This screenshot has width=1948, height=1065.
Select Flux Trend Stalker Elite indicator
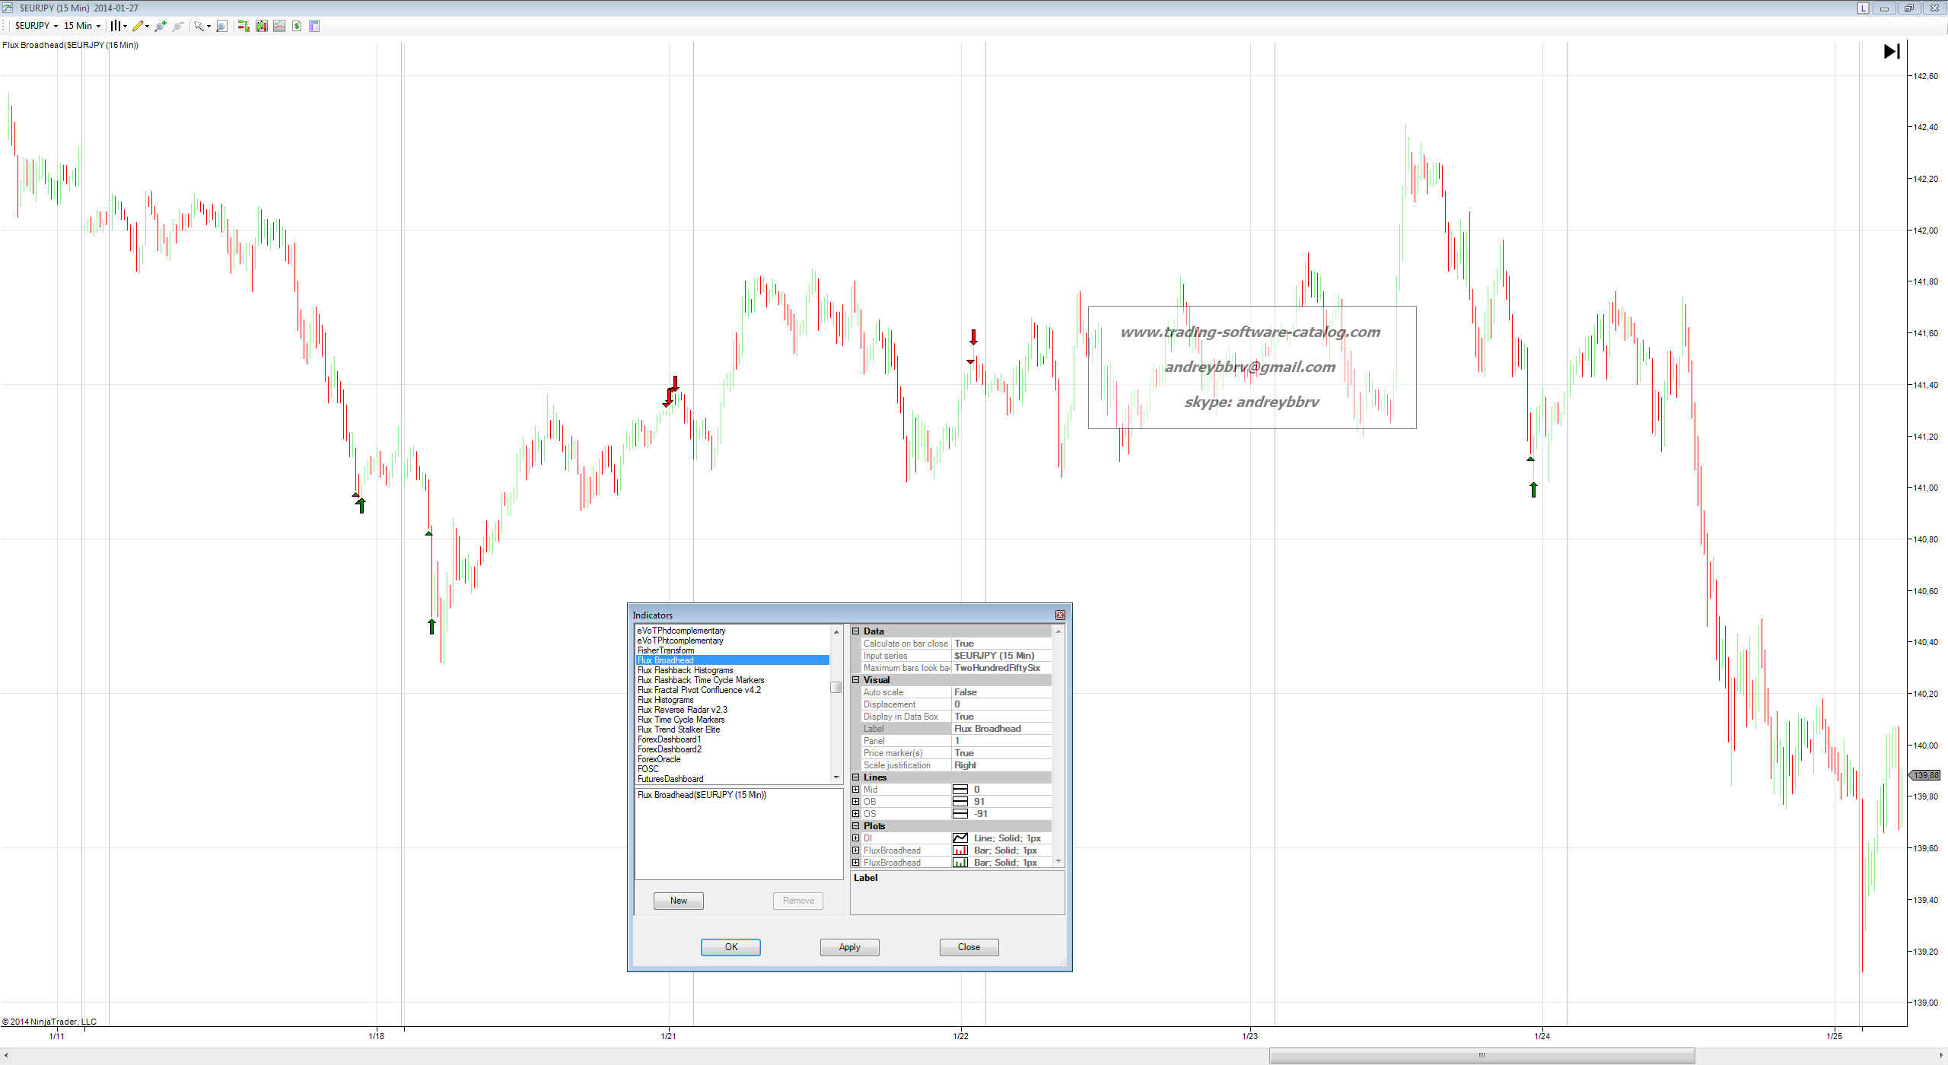click(678, 730)
